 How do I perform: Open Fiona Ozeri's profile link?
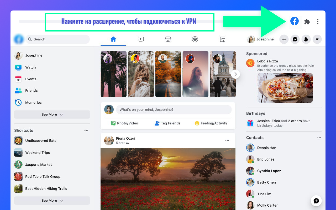[125, 138]
